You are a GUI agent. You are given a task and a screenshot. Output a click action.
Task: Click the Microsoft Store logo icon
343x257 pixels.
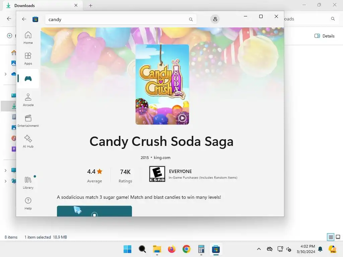(35, 19)
